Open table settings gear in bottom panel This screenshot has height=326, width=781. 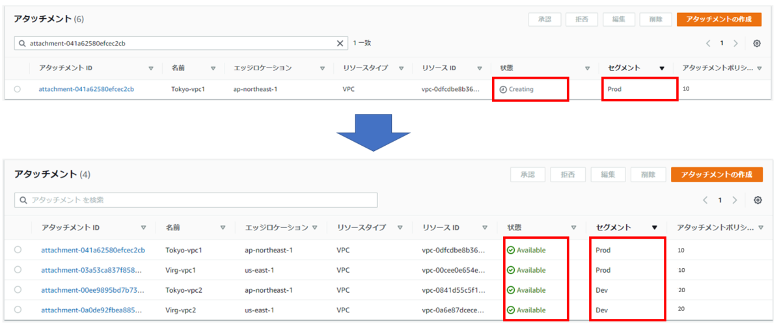[x=758, y=200]
